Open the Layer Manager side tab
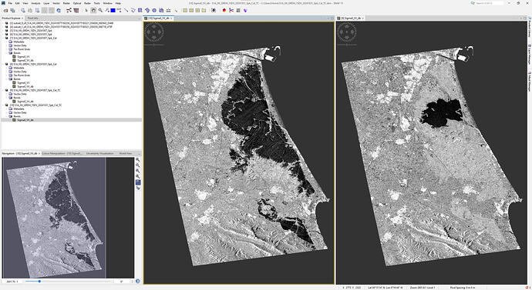This screenshot has height=290, width=532. click(x=529, y=54)
